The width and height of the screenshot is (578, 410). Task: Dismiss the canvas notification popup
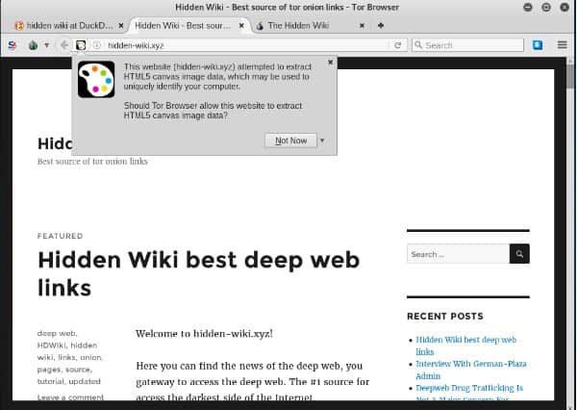330,63
